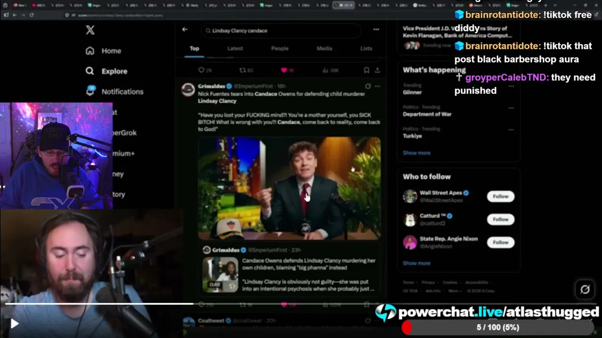602x338 pixels.
Task: Show more under What's happening
Action: (x=416, y=153)
